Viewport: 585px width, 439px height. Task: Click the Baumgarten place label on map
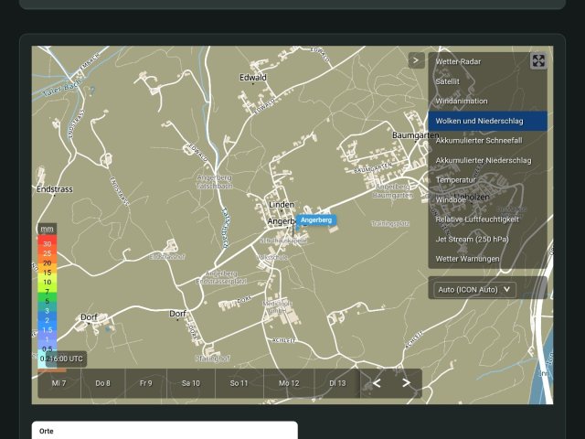pos(415,135)
